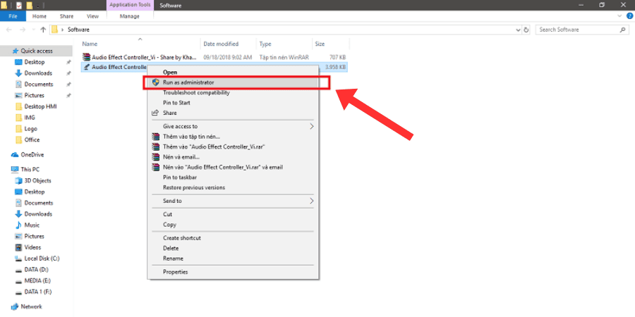Open Music under This PC
This screenshot has width=635, height=317.
32,225
